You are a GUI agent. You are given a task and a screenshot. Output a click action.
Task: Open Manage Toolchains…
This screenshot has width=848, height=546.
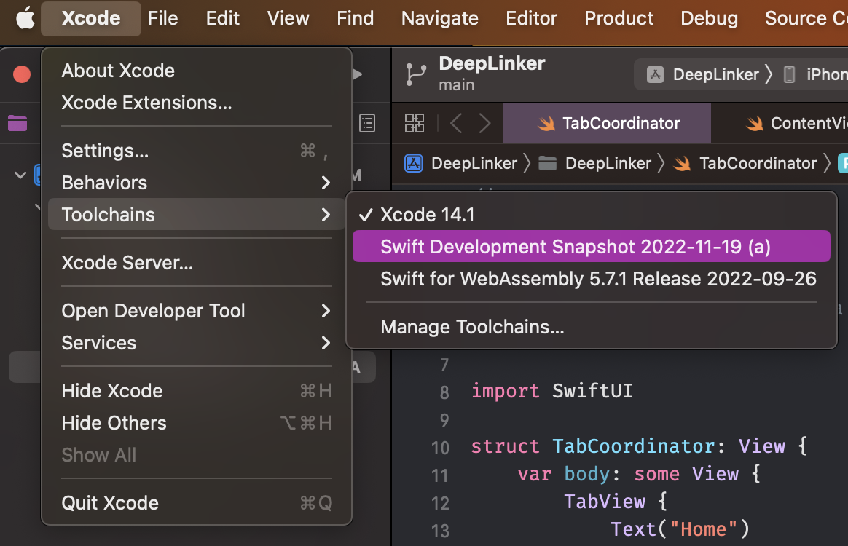point(591,327)
